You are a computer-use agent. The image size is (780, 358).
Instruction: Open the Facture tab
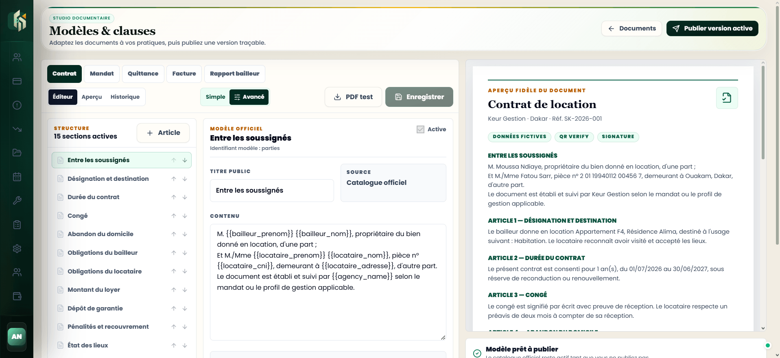(184, 74)
